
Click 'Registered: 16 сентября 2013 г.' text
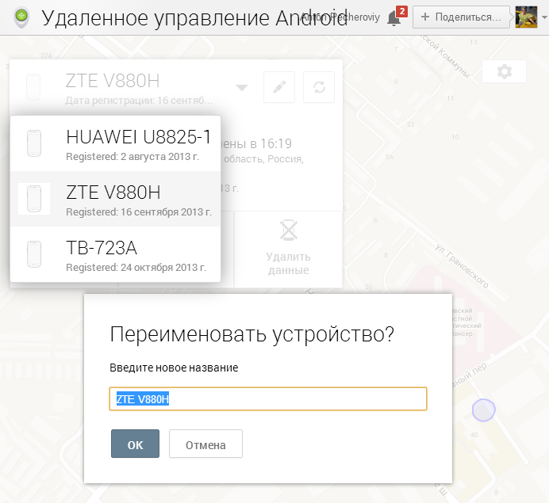coord(139,212)
